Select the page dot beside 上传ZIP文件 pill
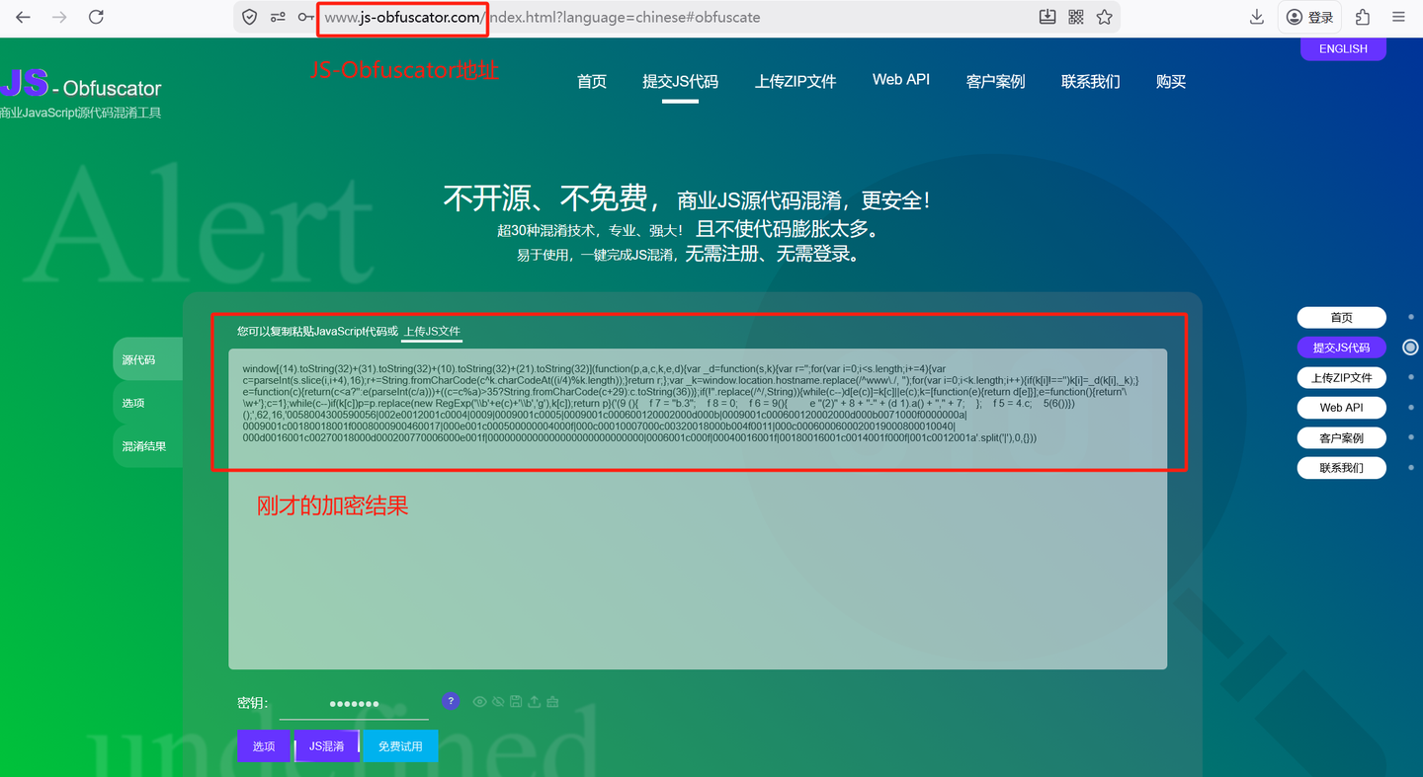The image size is (1423, 777). 1410,377
